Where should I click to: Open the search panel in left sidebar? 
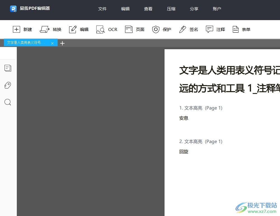click(8, 102)
